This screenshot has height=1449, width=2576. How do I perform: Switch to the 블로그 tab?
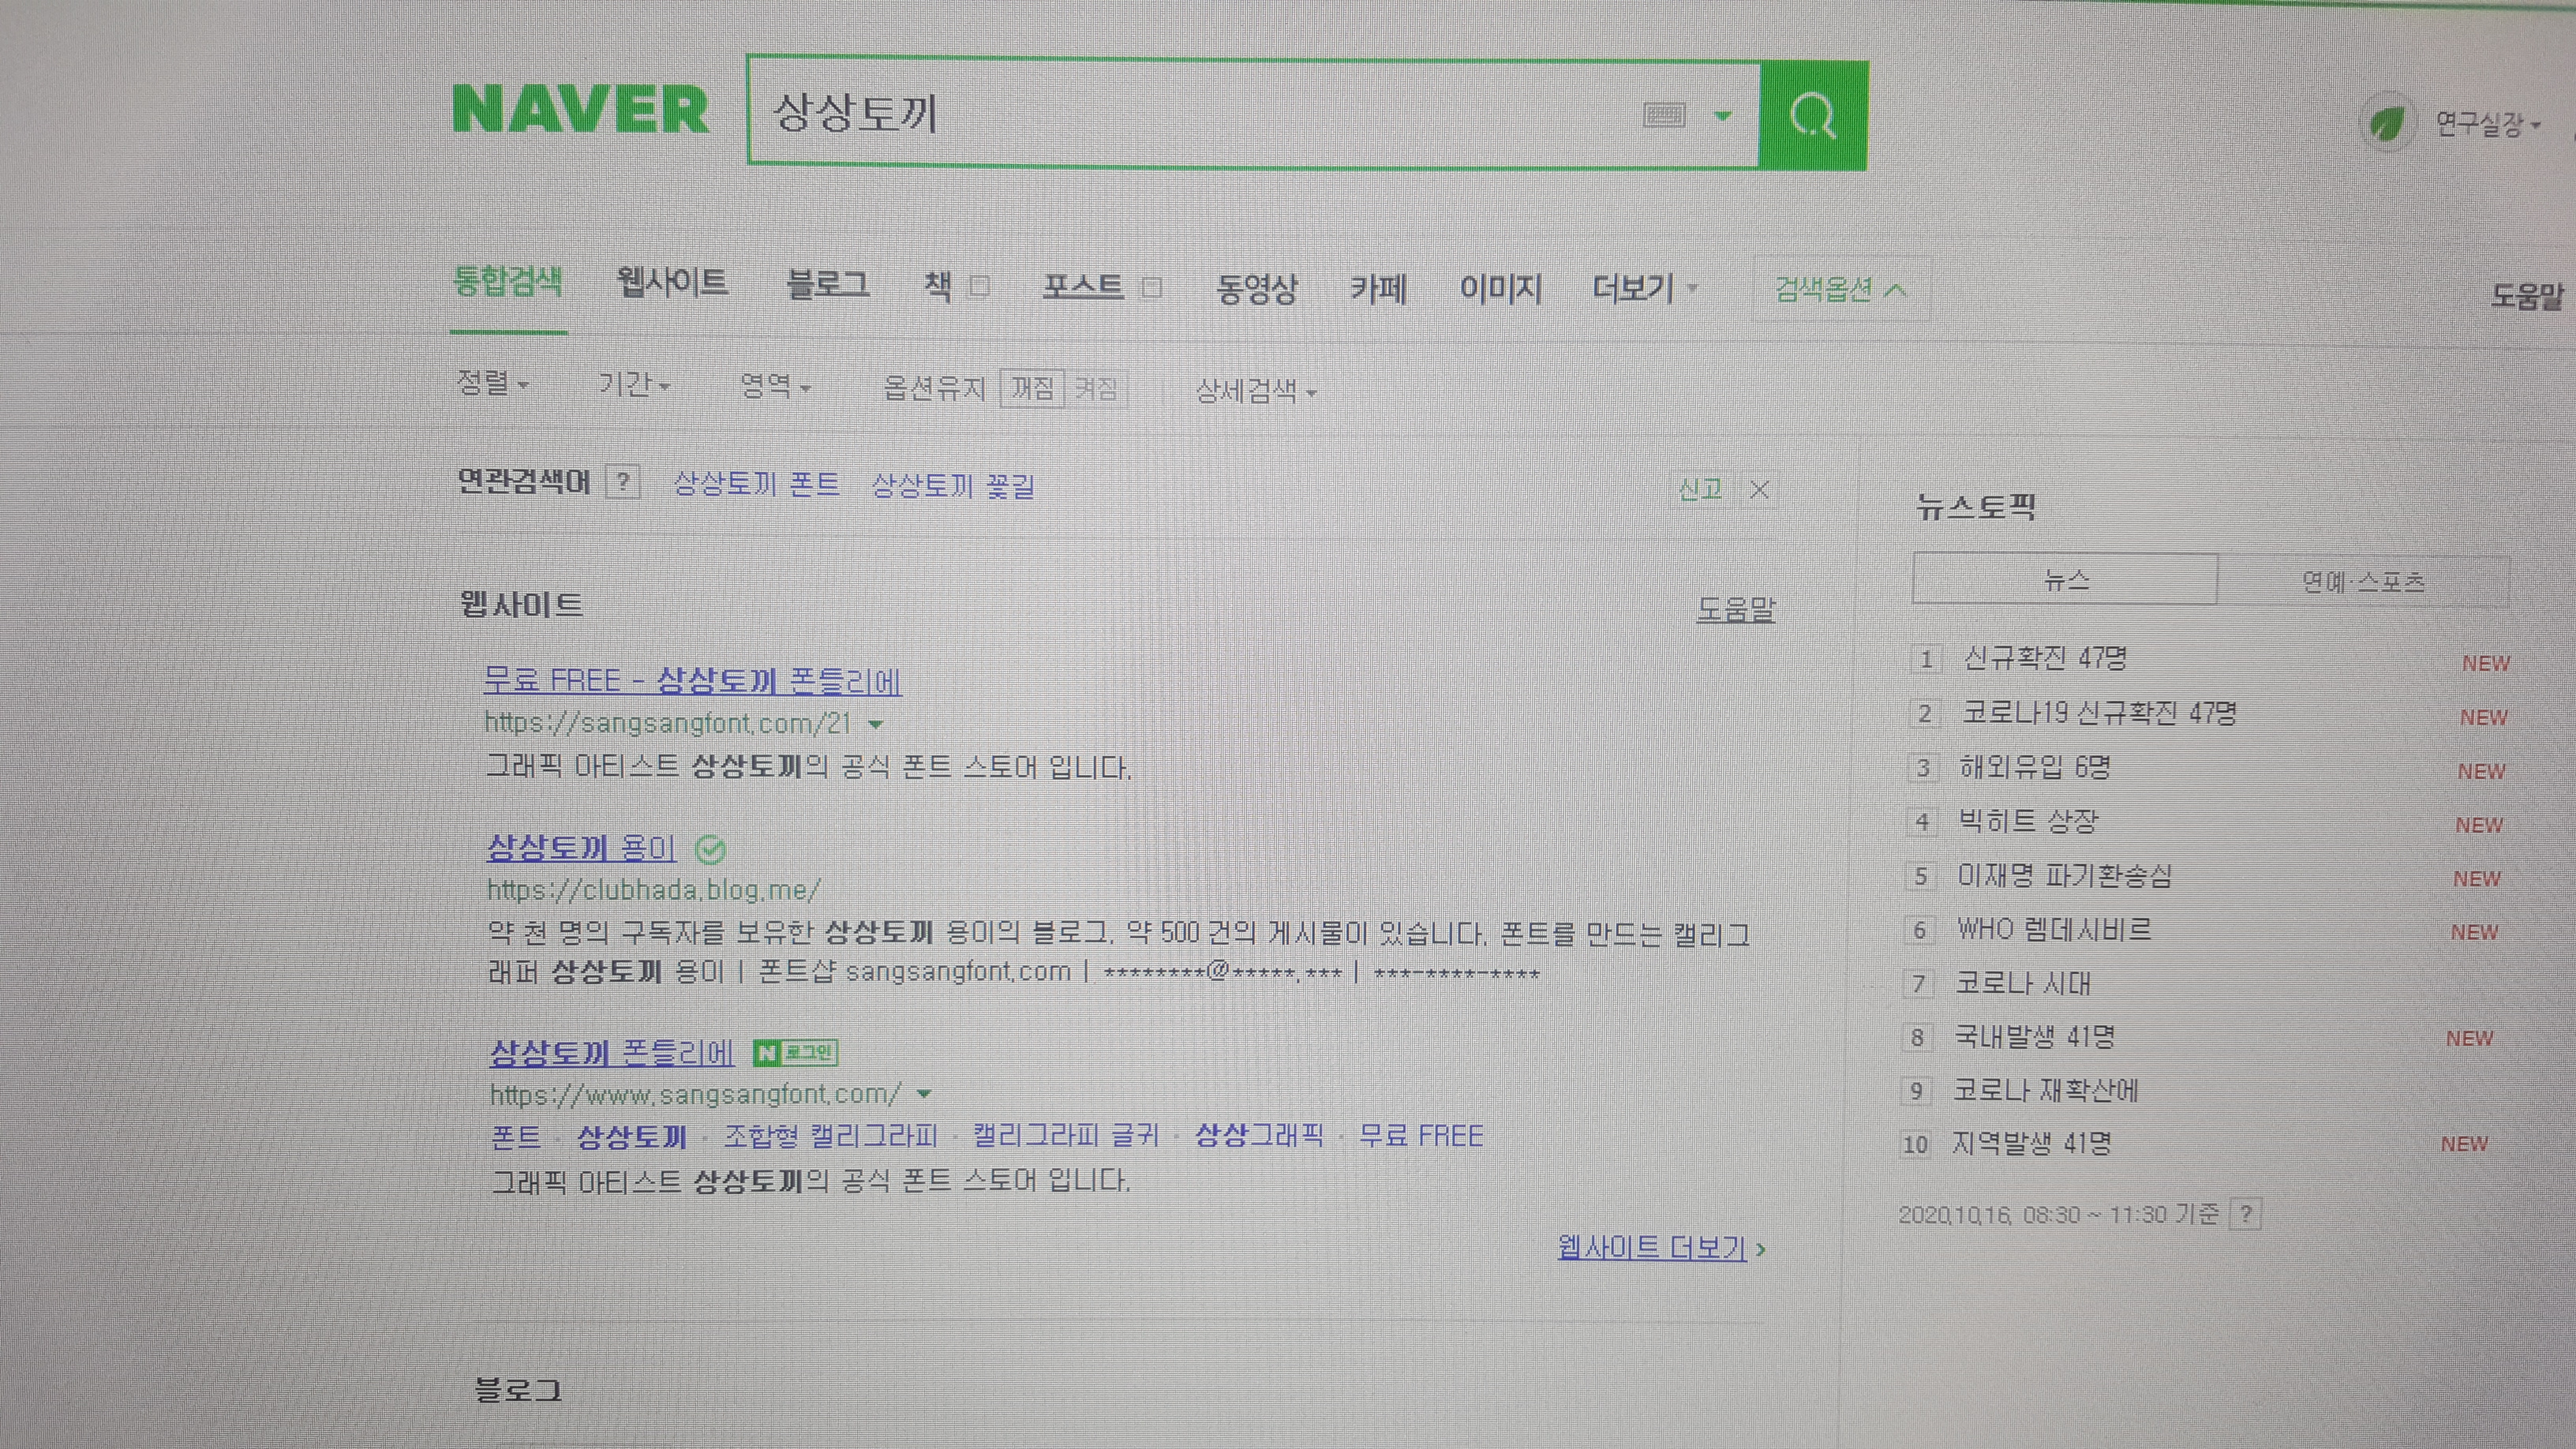tap(827, 284)
